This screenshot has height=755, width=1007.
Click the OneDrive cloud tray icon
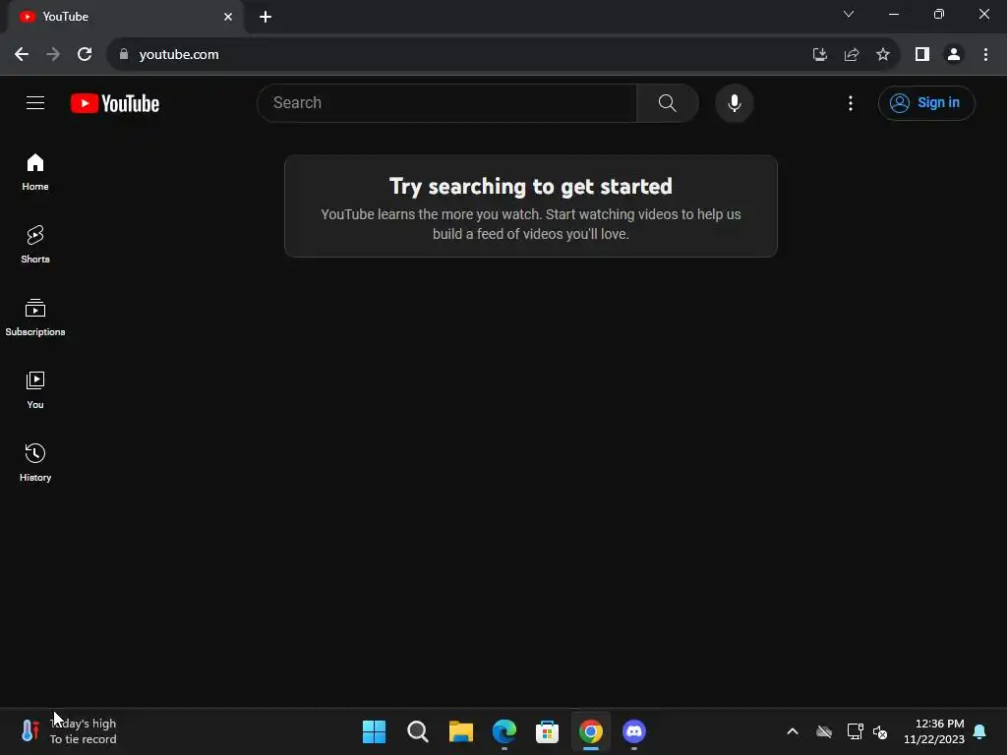tap(824, 731)
